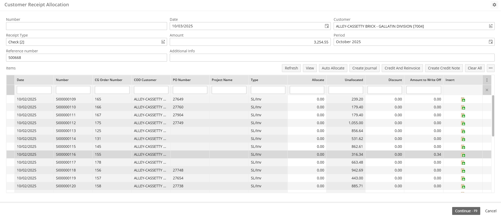Viewport: 501px width, 217px height.
Task: Open the Period calendar icon
Action: 490,42
